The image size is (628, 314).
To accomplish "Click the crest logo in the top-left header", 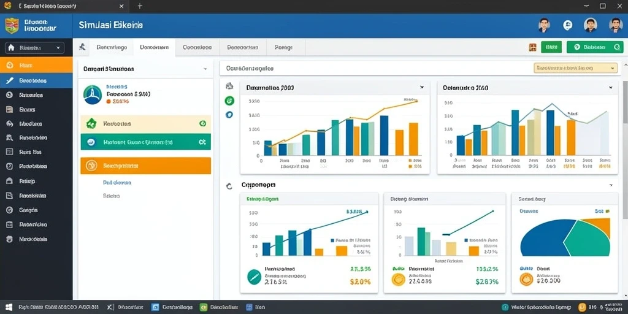I will click(12, 26).
